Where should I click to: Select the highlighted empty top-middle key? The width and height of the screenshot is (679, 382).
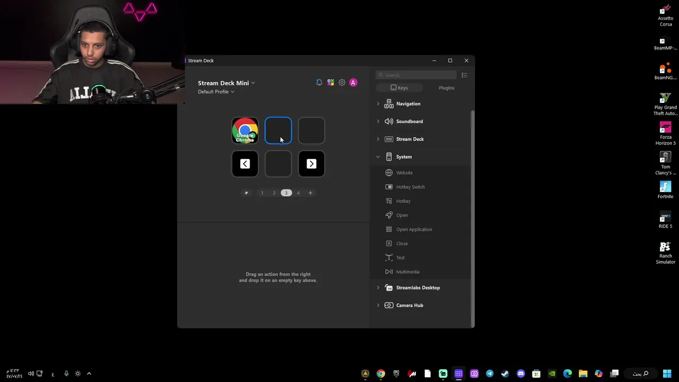(x=278, y=131)
